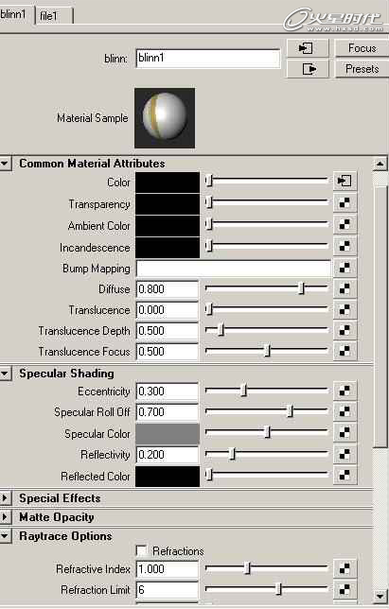This screenshot has width=389, height=609.
Task: Click the blinn name input field
Action: click(x=208, y=59)
